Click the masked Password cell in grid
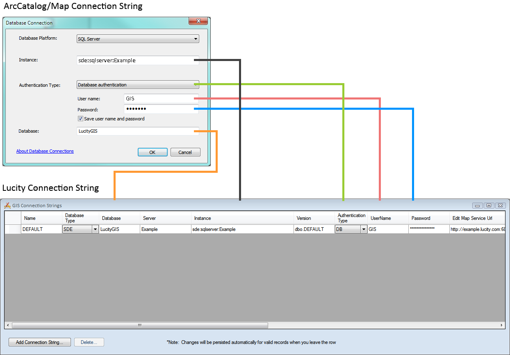The image size is (510, 355). tap(429, 229)
